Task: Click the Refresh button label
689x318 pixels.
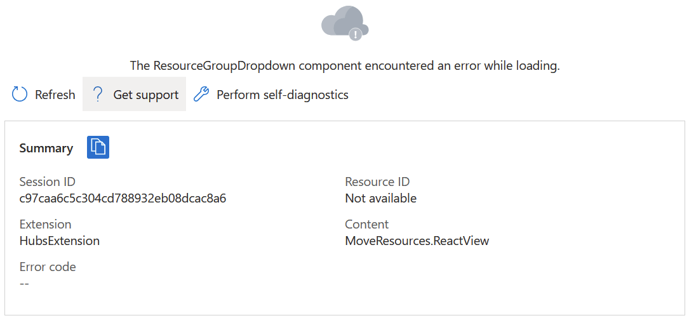Action: click(x=55, y=95)
